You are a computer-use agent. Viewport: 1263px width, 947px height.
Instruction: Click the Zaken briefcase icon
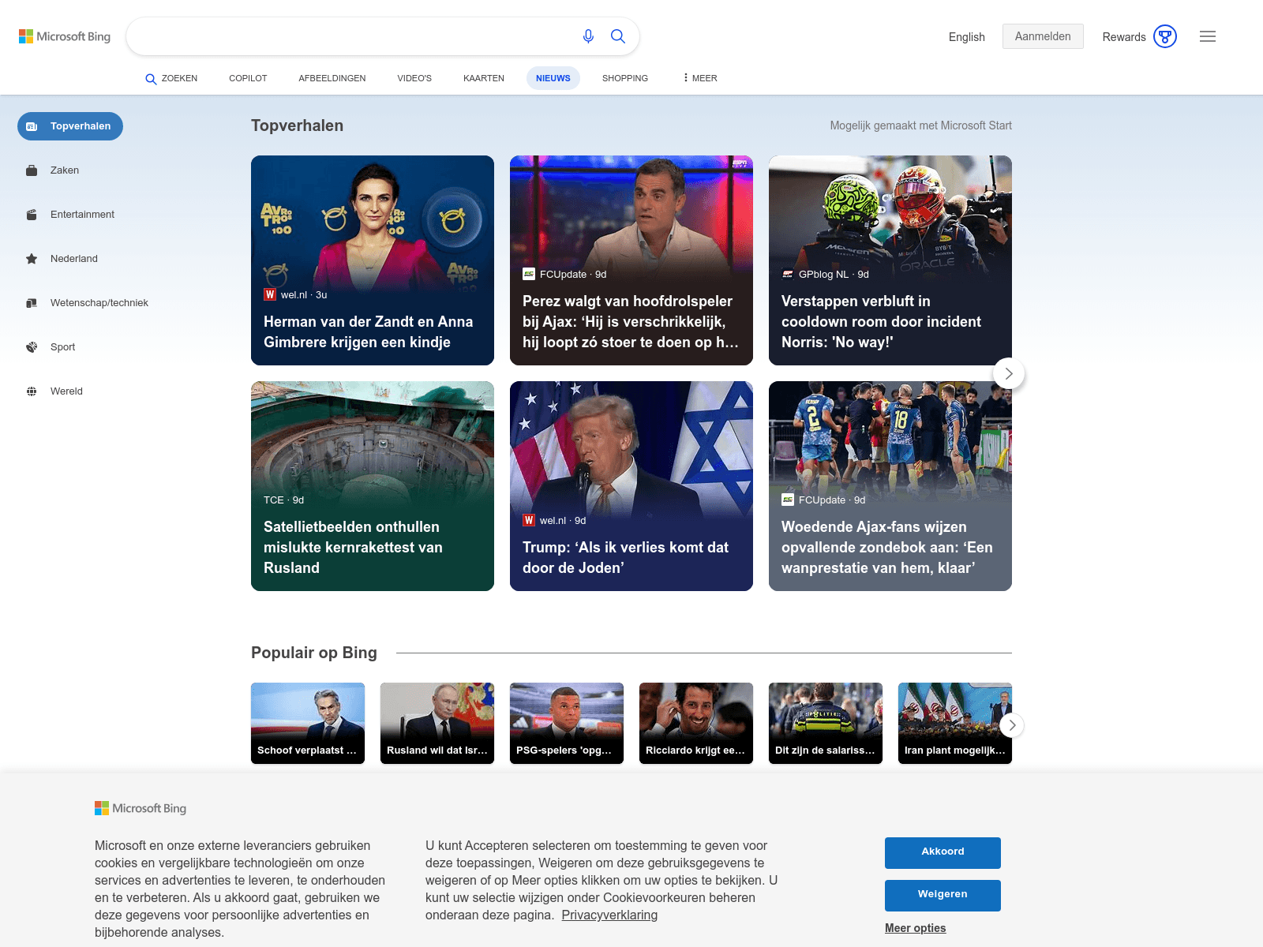(32, 170)
